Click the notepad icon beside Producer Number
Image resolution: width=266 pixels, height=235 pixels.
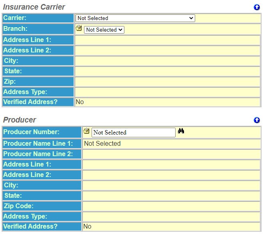(x=86, y=131)
